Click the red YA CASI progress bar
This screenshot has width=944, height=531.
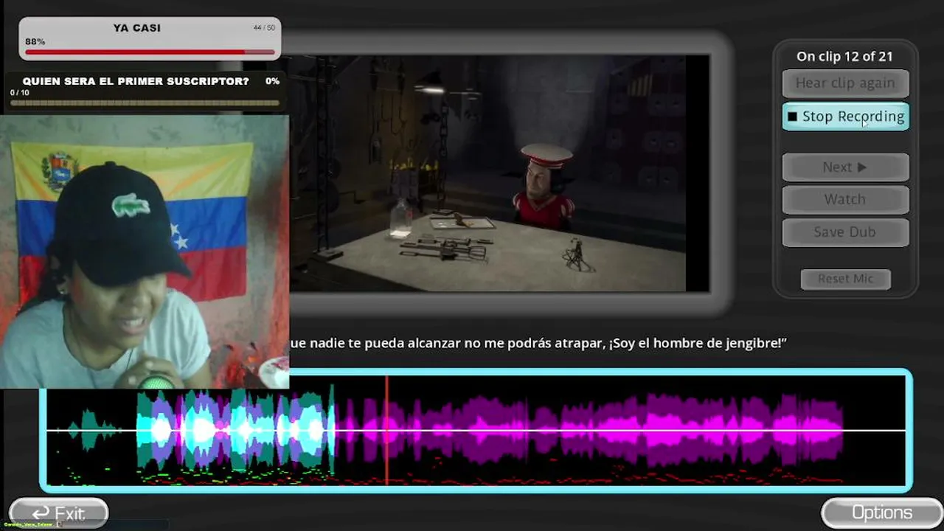pyautogui.click(x=150, y=52)
